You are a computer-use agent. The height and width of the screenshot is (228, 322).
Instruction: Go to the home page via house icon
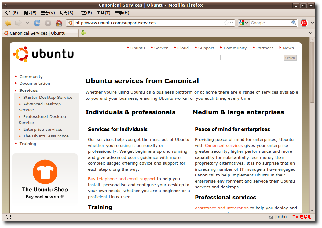point(59,23)
